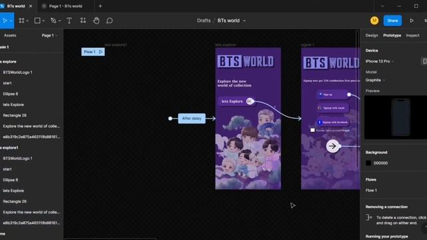Open Pen tool options arrow
The width and height of the screenshot is (427, 240).
pyautogui.click(x=59, y=21)
